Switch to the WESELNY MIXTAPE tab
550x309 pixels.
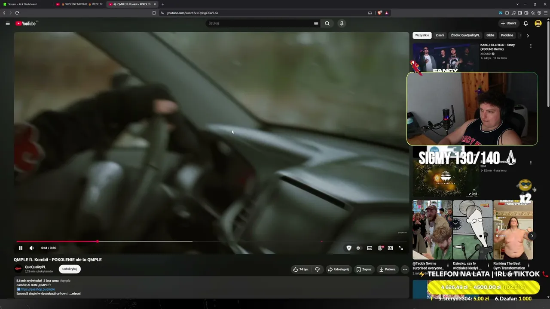(80, 4)
